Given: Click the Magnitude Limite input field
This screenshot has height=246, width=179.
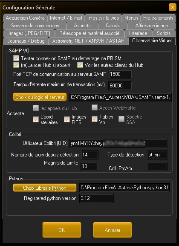Looking at the screenshot, I should click(89, 166).
